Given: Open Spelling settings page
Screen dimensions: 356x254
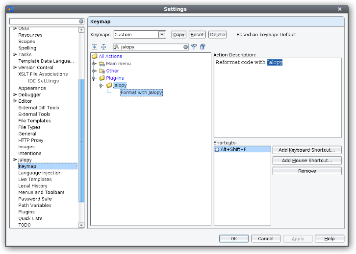Looking at the screenshot, I should pyautogui.click(x=27, y=48).
